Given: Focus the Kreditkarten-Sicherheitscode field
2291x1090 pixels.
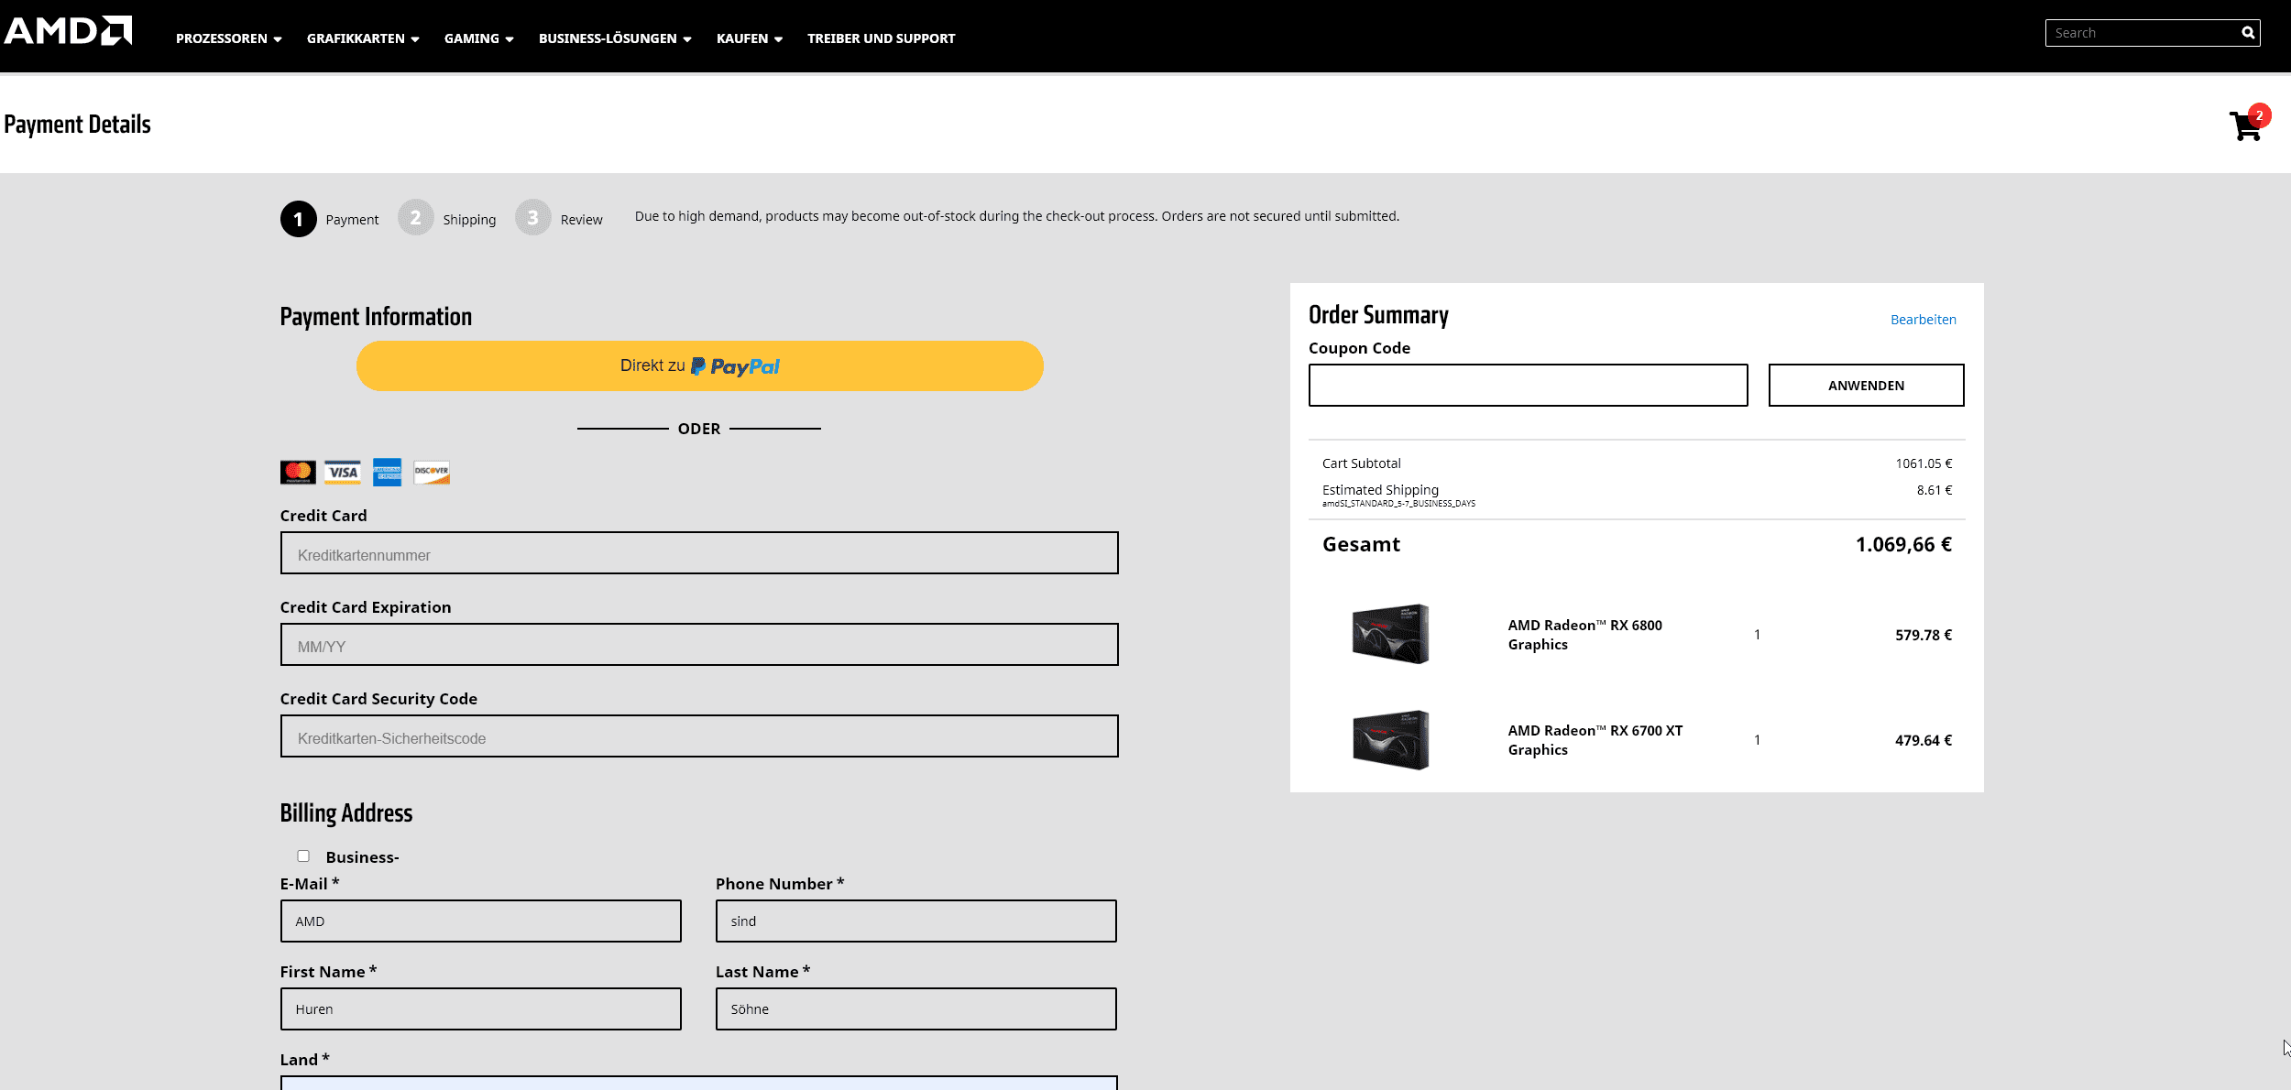Looking at the screenshot, I should [x=699, y=736].
